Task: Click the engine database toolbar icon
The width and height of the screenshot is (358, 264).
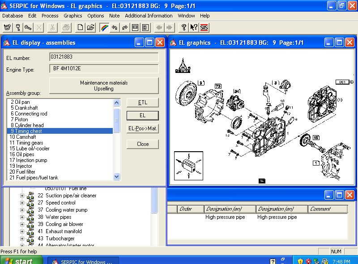Action: coord(7,28)
